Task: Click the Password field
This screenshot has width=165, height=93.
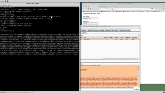Action: tap(90, 24)
